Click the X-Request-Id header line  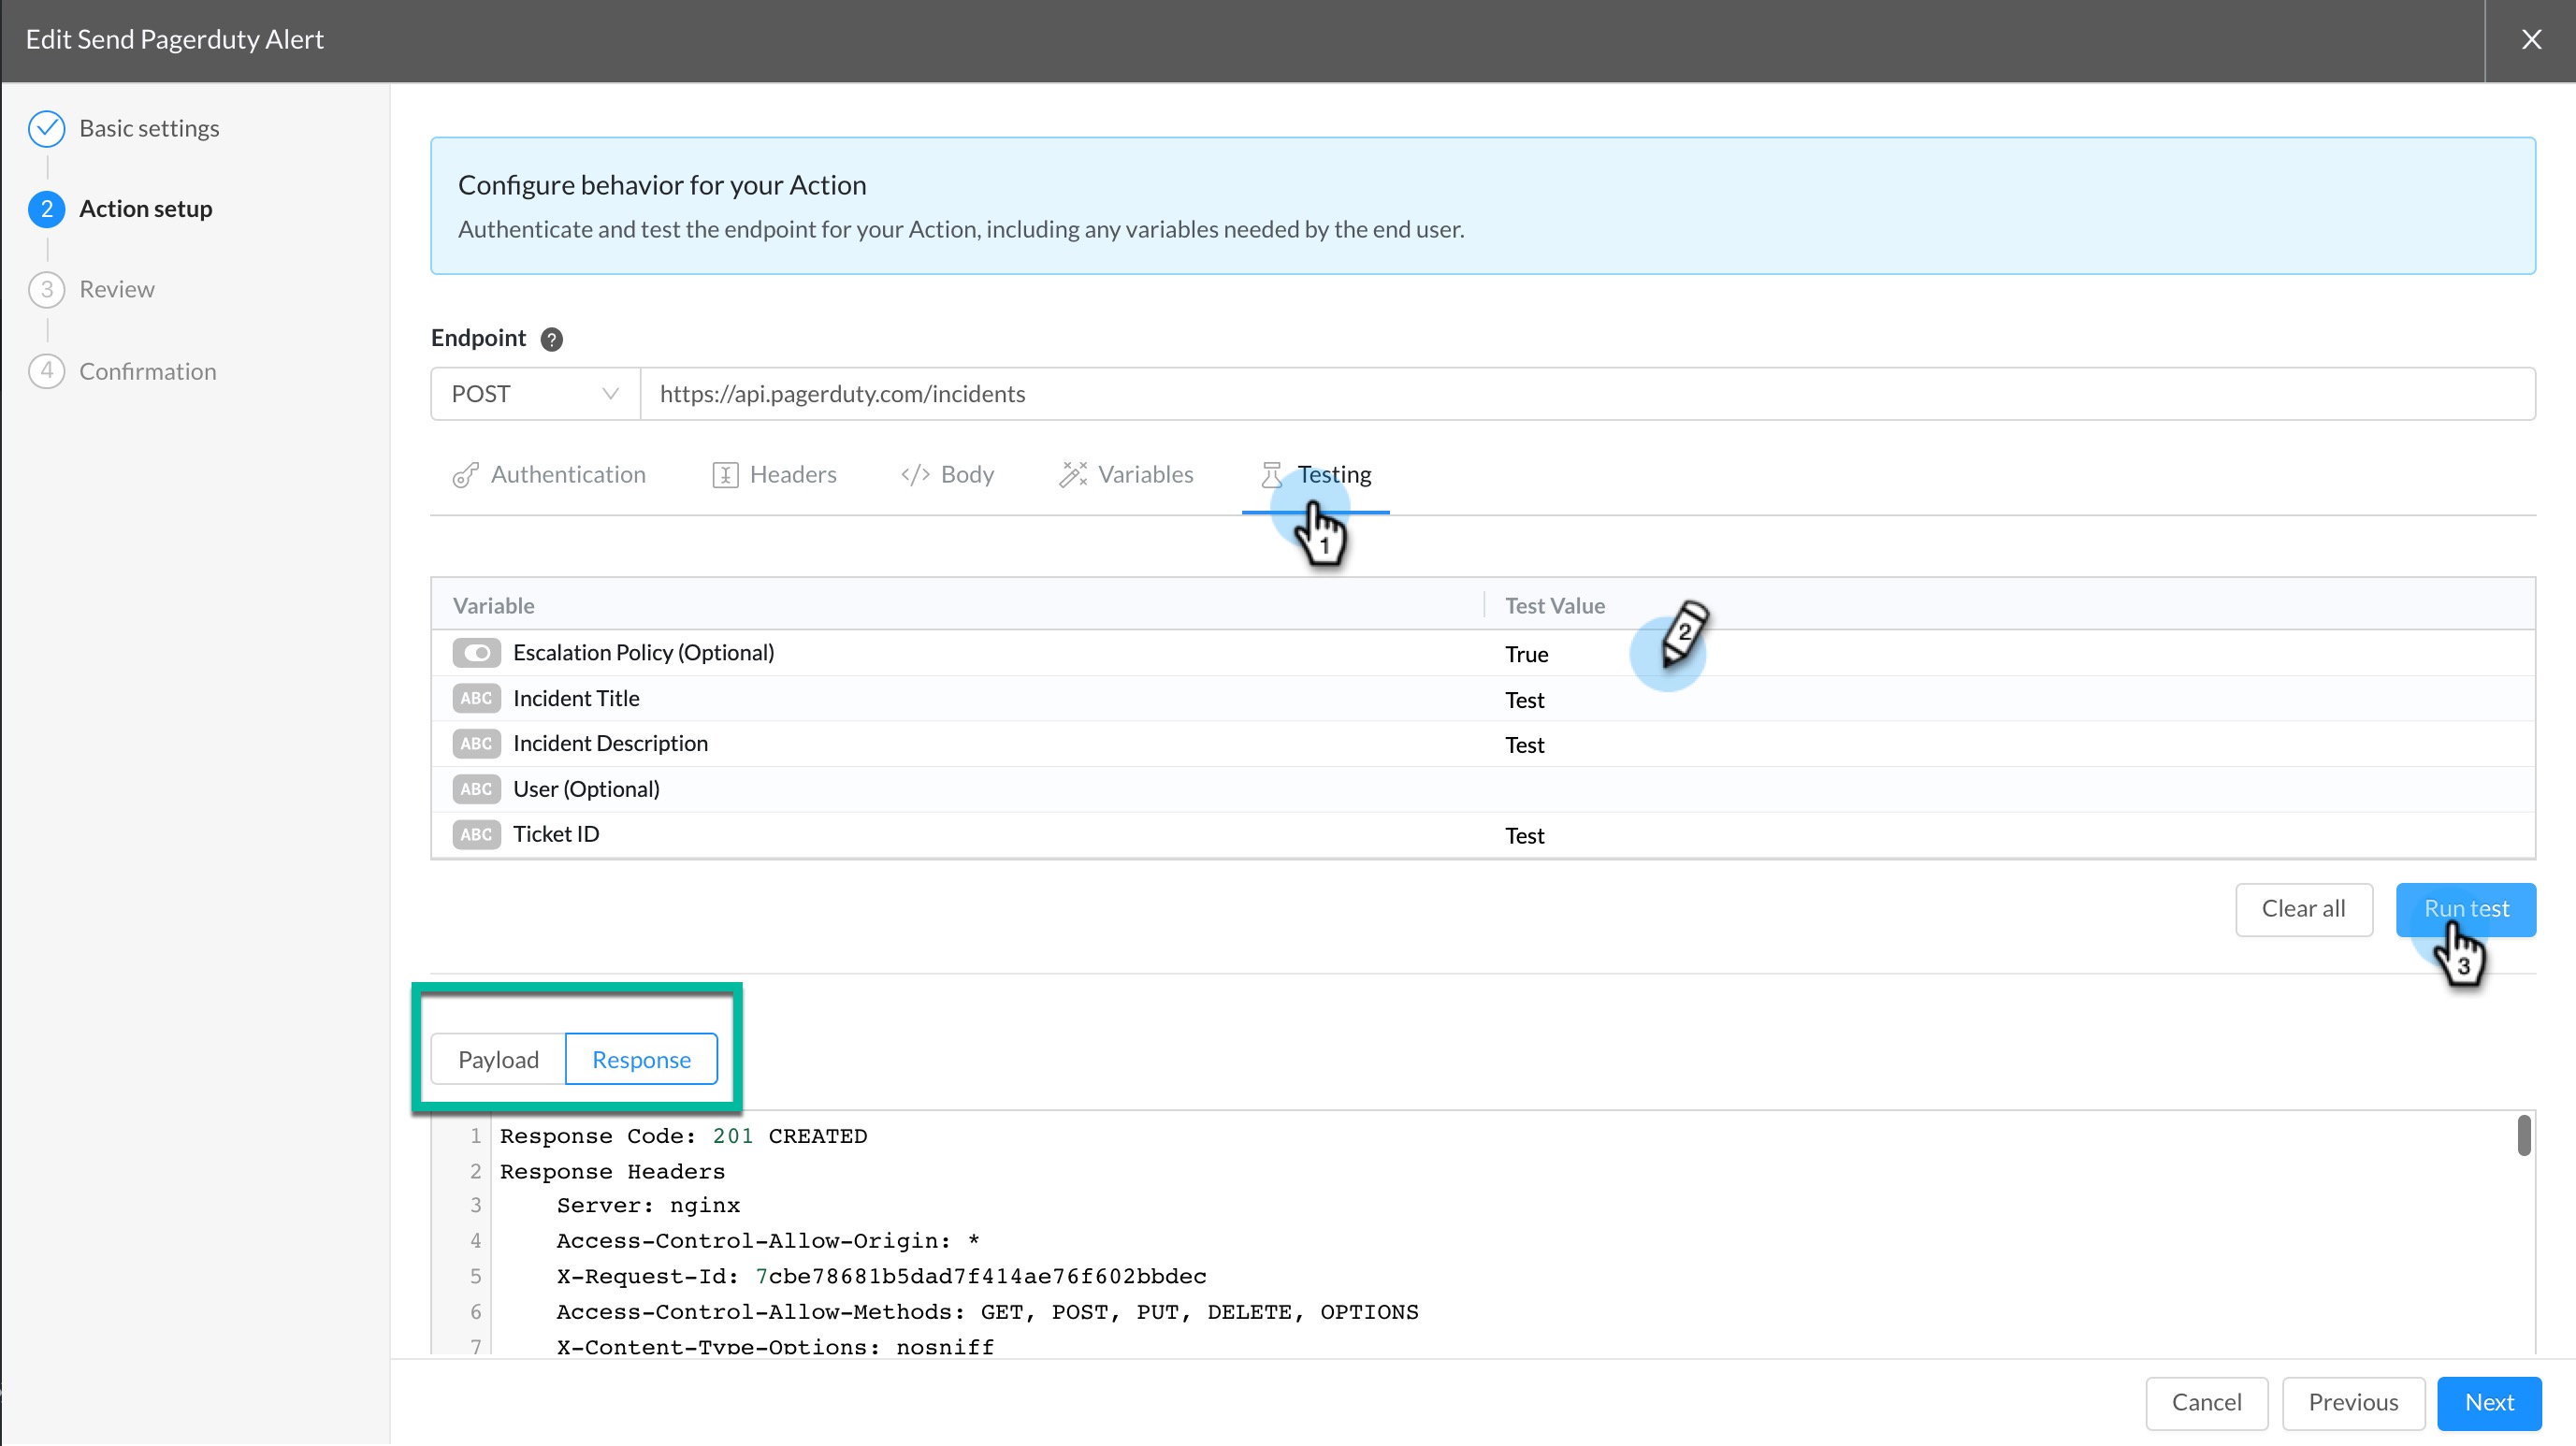(881, 1277)
